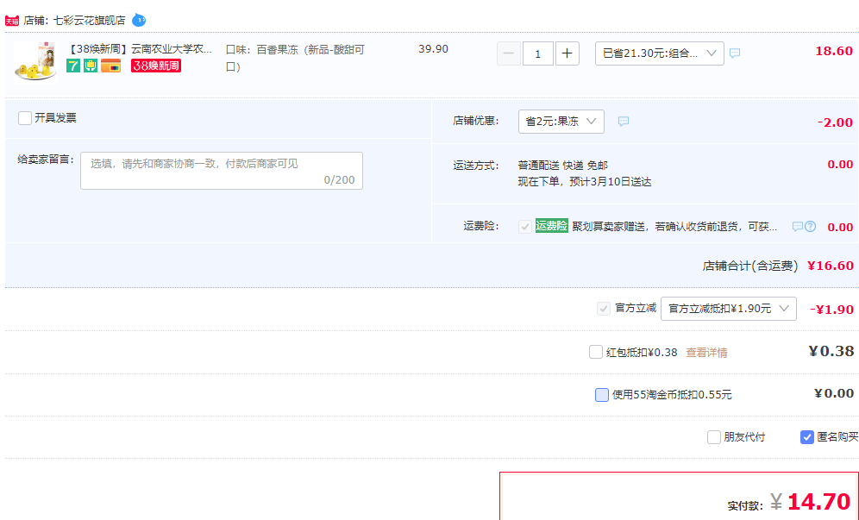This screenshot has height=520, width=859.
Task: Click the red 38焕新周 promotion badge
Action: [x=156, y=66]
